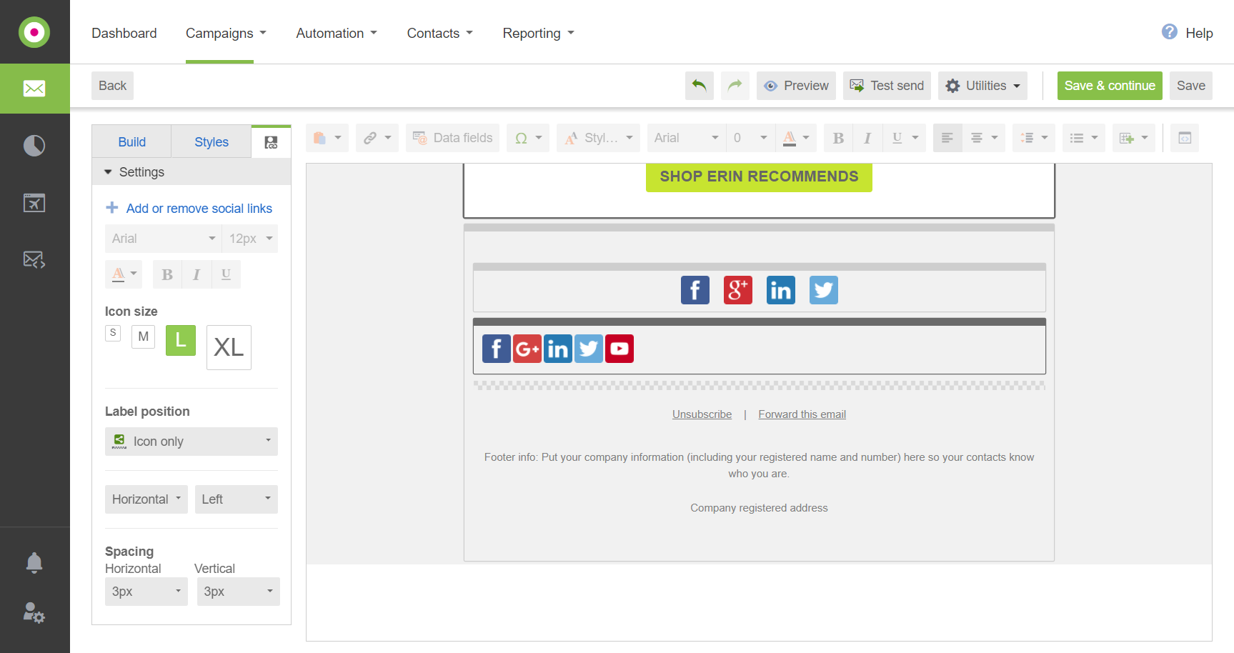Select icon size S

[113, 333]
